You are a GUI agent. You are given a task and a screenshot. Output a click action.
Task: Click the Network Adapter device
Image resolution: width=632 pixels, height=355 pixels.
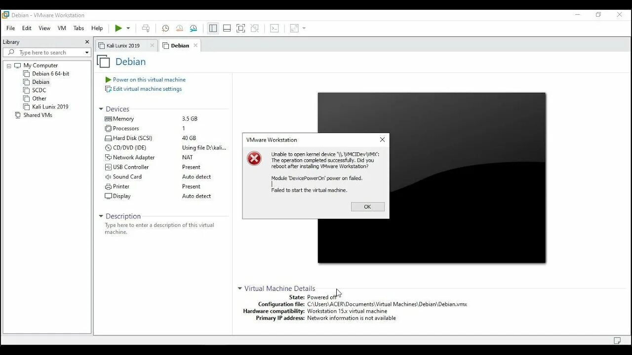coord(165,157)
